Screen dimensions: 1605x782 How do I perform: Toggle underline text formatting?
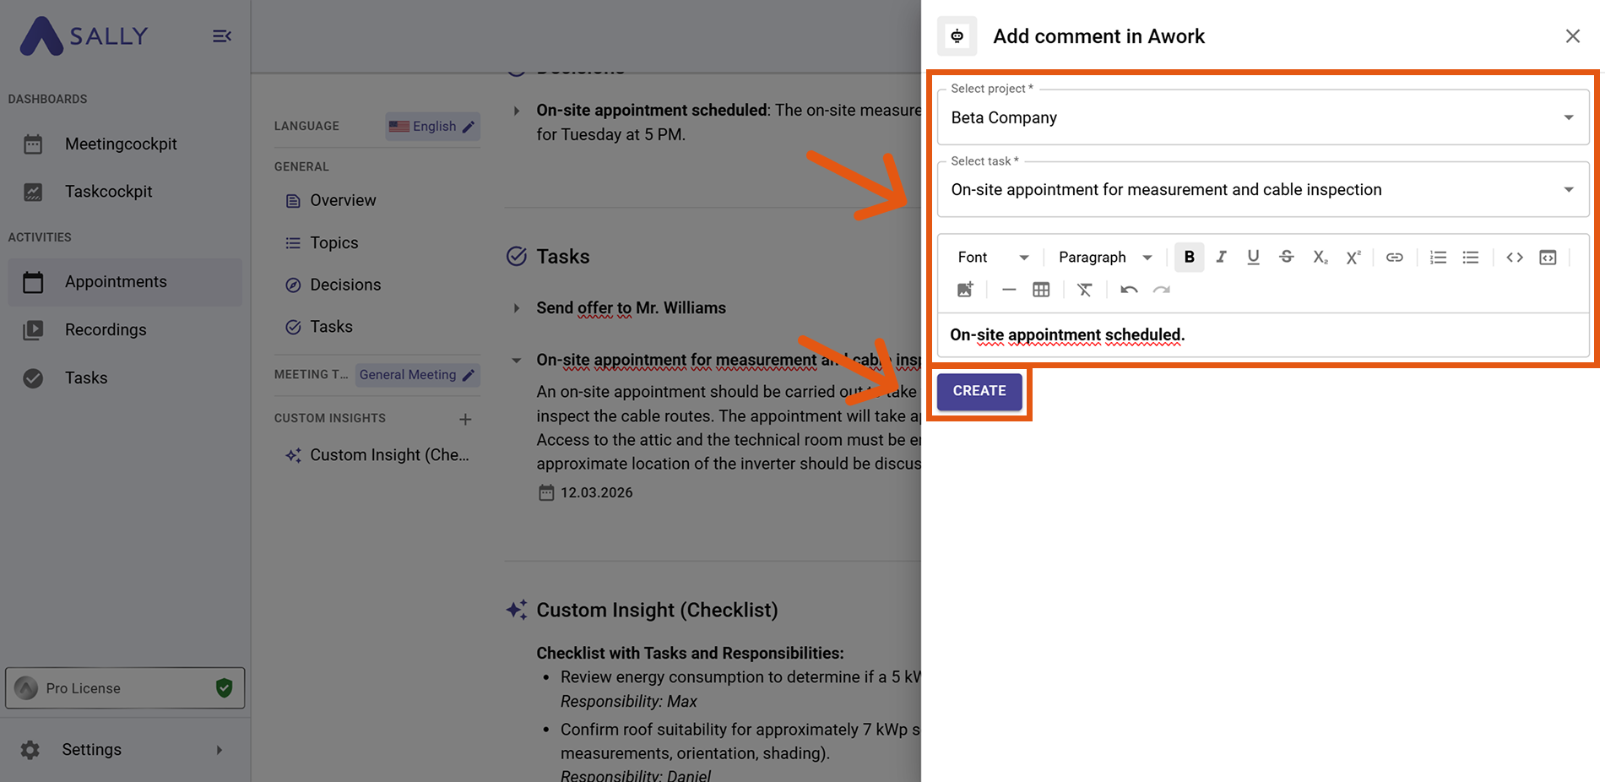(1253, 258)
